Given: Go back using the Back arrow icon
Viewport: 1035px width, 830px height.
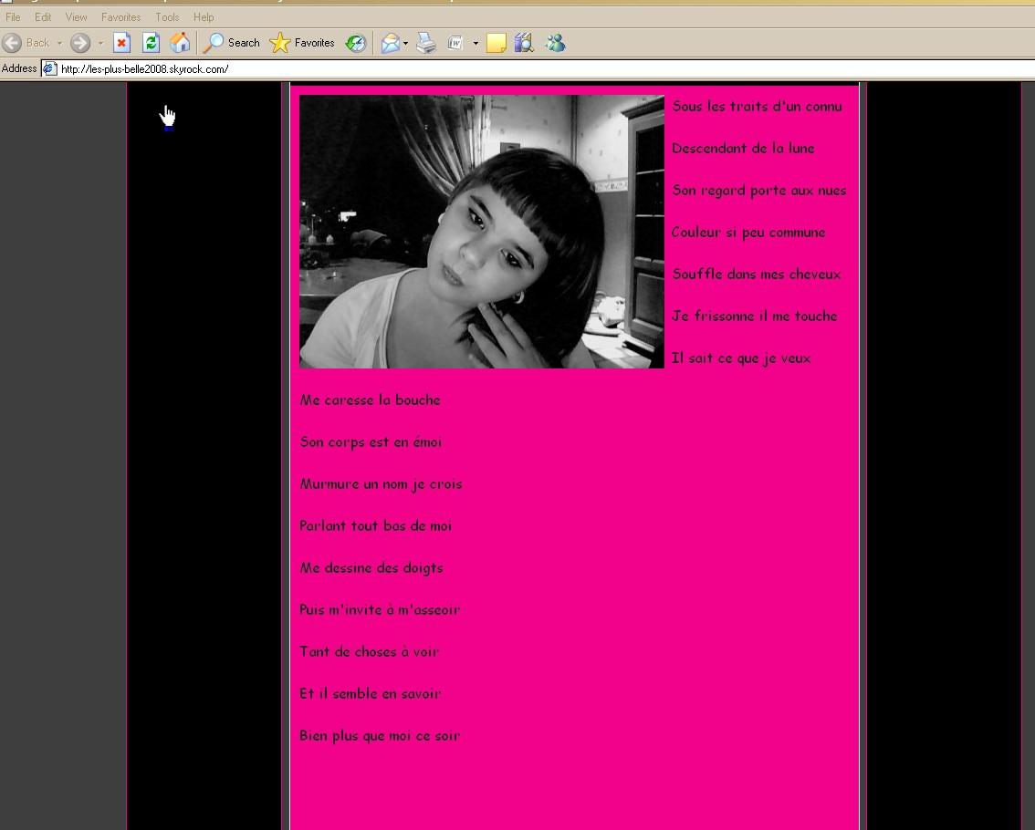Looking at the screenshot, I should point(12,43).
